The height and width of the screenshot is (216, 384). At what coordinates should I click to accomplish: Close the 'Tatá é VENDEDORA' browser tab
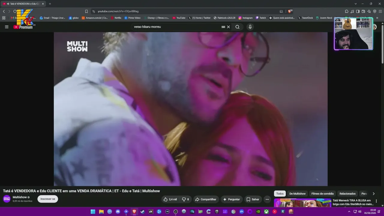[43, 4]
